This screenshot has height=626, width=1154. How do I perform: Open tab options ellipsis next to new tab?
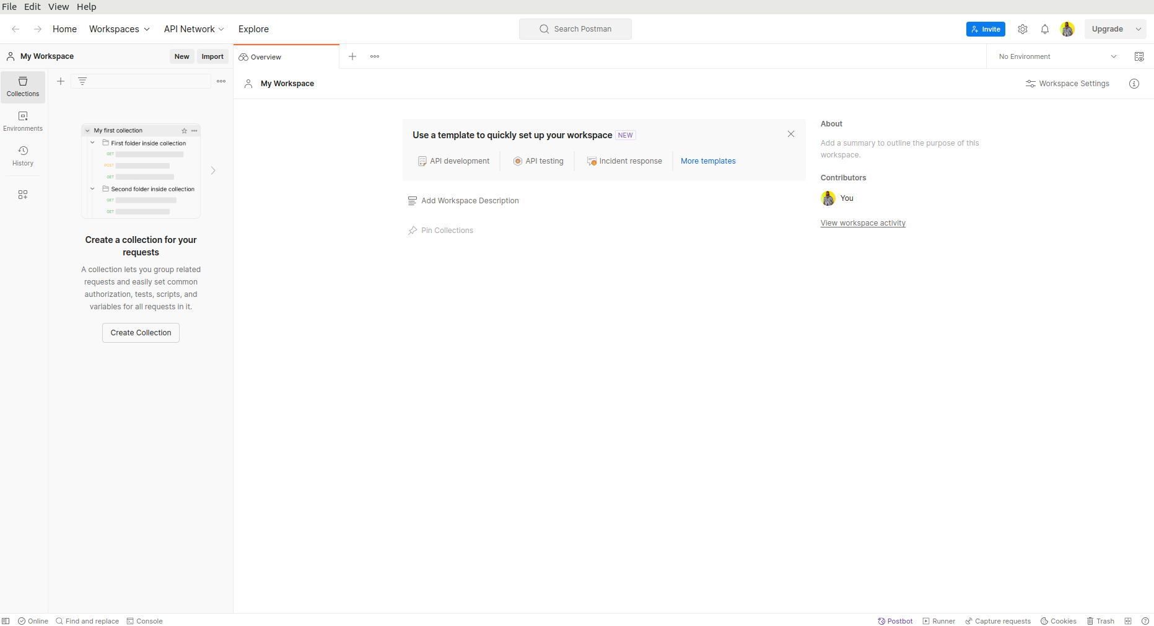tap(375, 56)
